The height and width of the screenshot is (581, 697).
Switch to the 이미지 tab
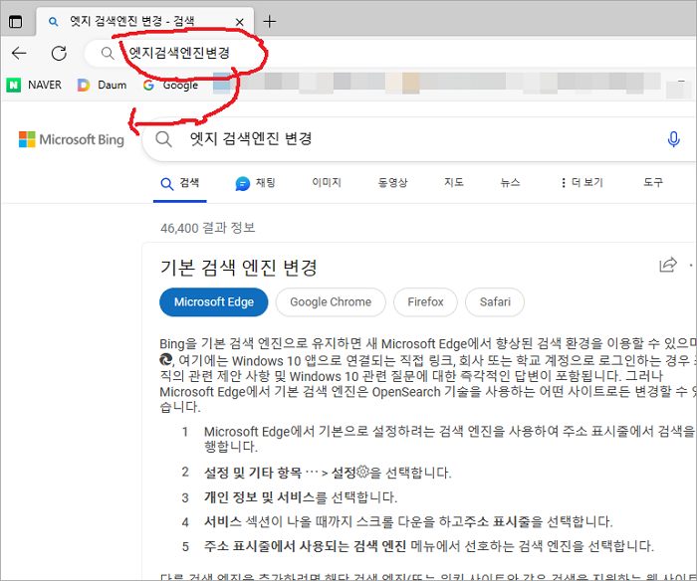(x=326, y=183)
